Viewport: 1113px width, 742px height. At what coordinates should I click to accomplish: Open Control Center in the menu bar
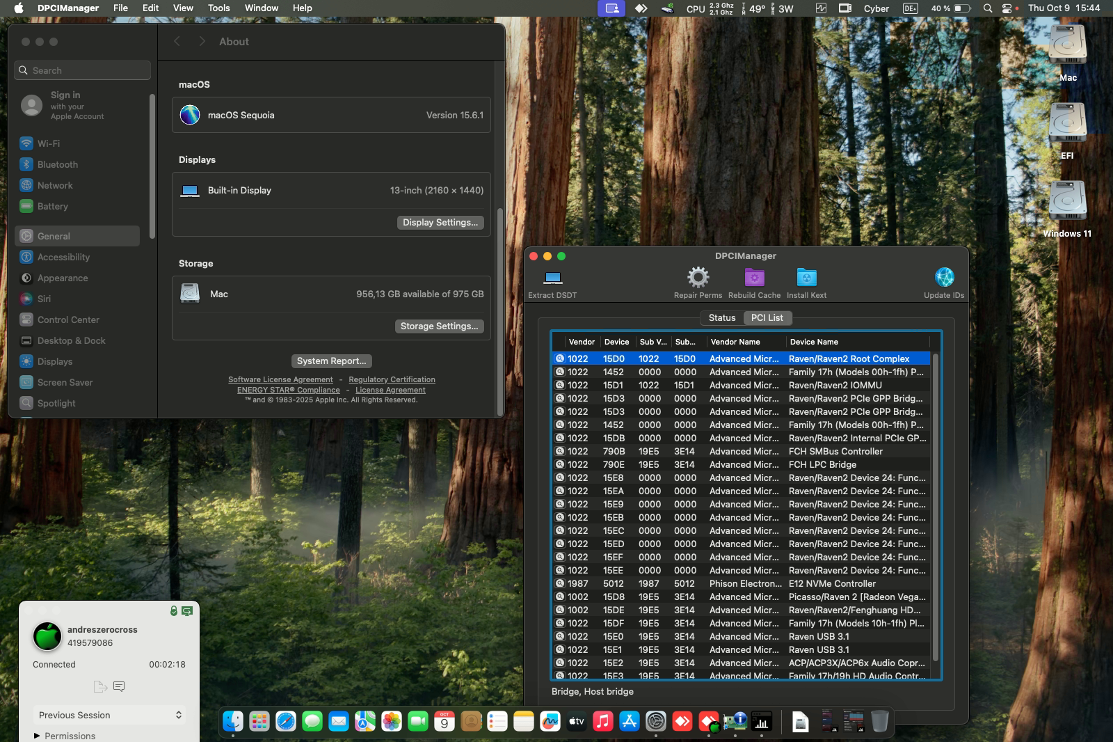coord(1007,8)
